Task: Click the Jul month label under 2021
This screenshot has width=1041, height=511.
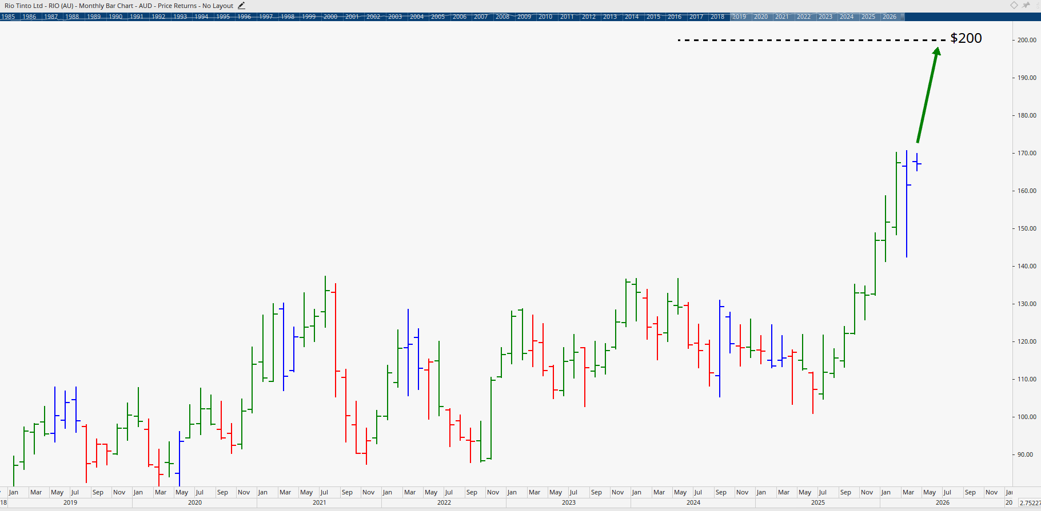Action: tap(324, 492)
